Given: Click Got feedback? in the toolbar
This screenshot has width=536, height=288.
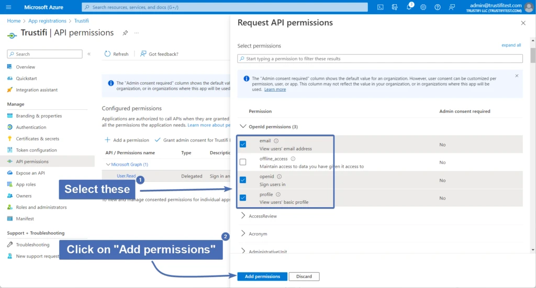Looking at the screenshot, I should click(159, 54).
